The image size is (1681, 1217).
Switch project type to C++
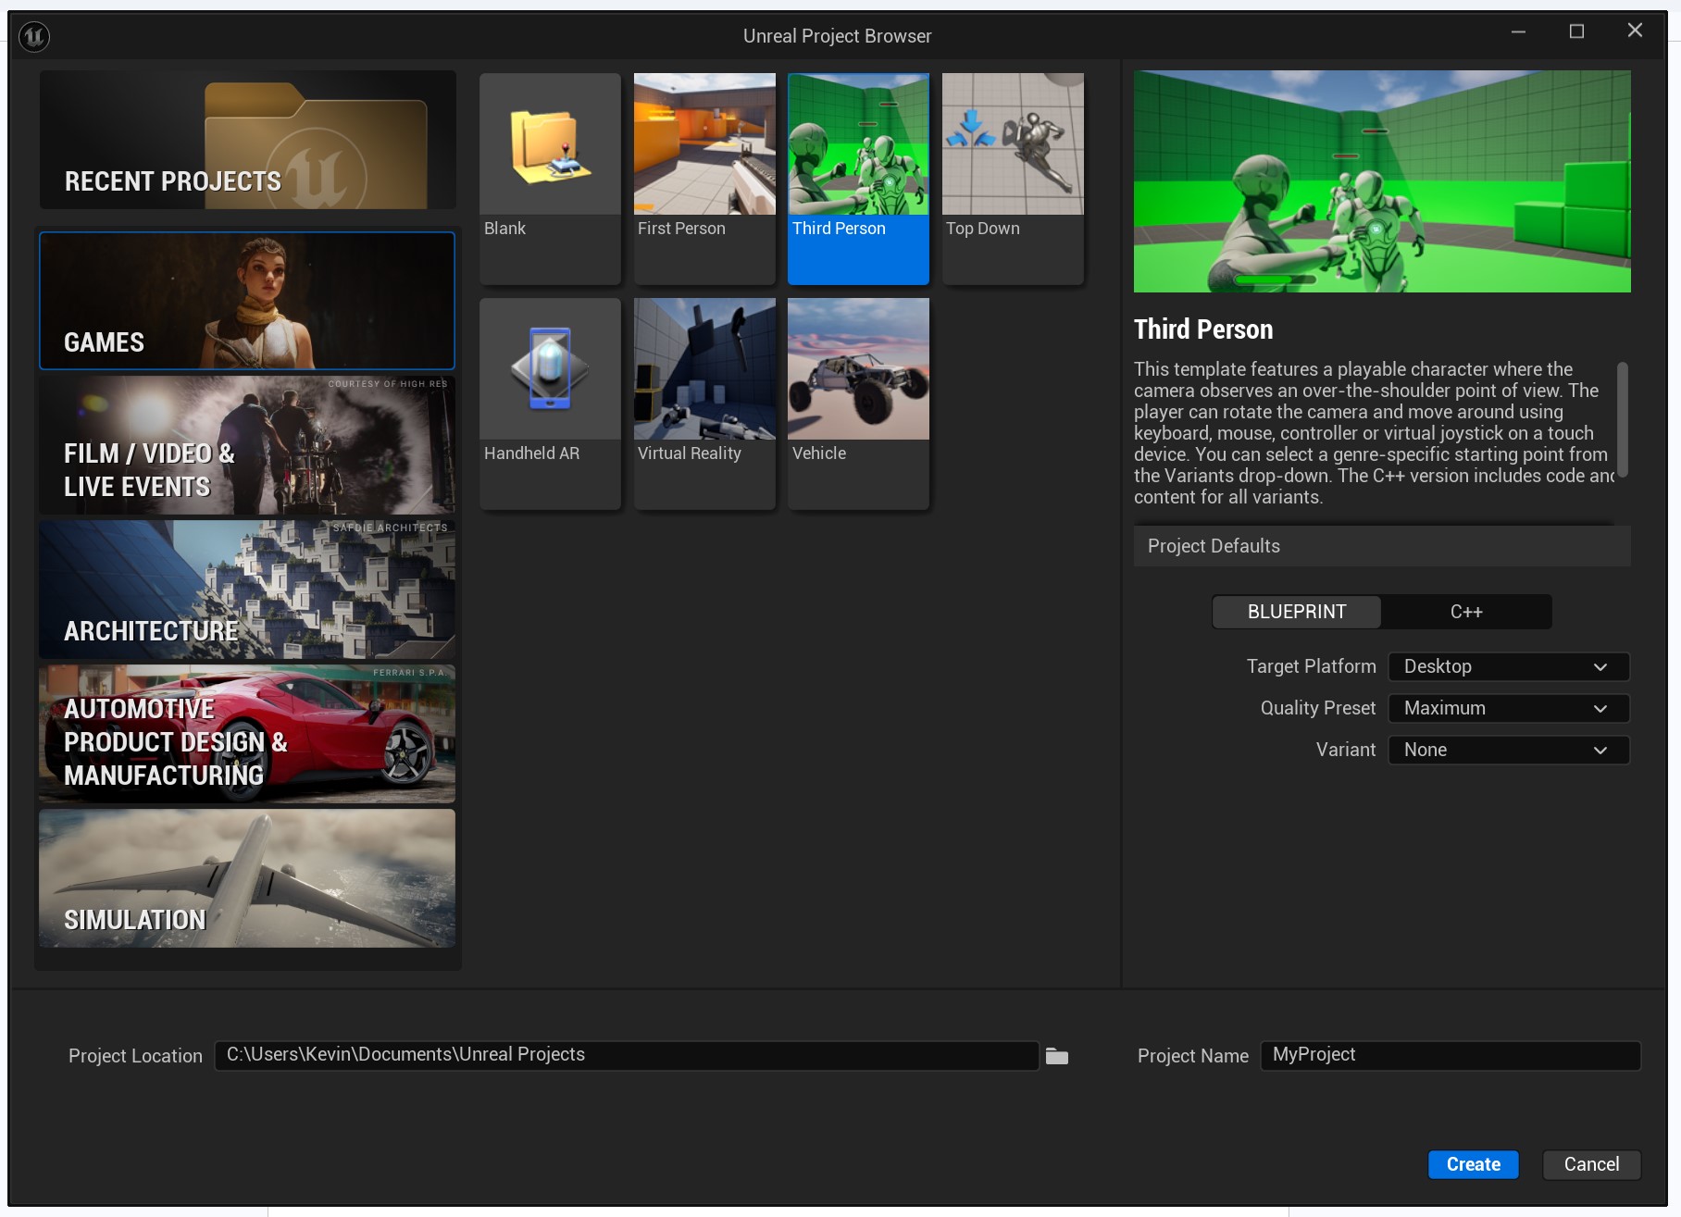pyautogui.click(x=1466, y=612)
